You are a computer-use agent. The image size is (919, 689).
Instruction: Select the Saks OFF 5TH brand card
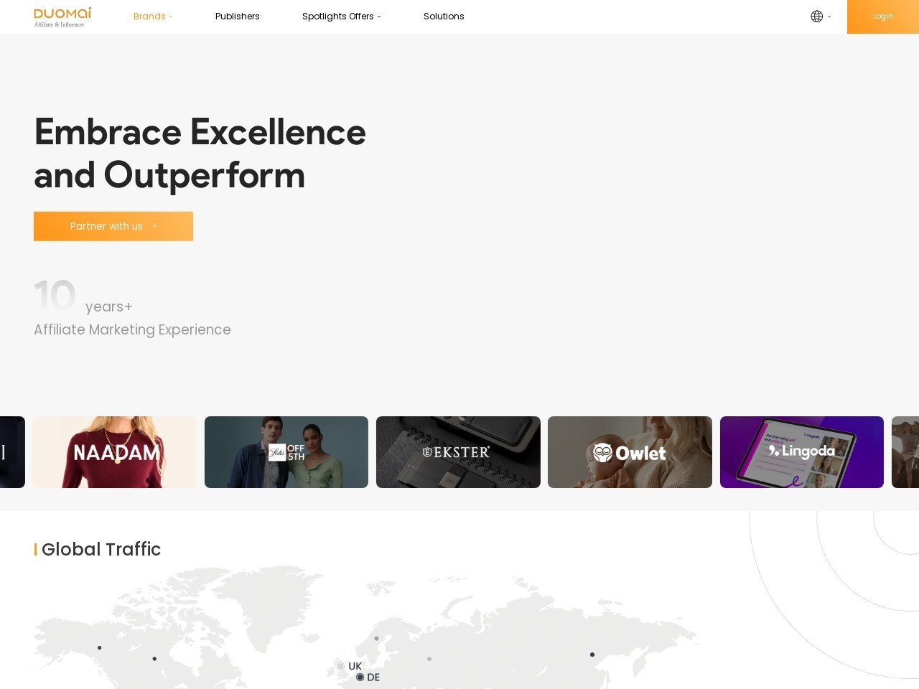point(286,452)
